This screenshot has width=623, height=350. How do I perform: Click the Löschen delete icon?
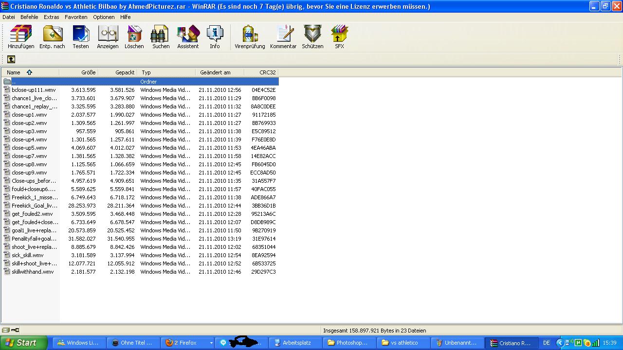pyautogui.click(x=134, y=37)
